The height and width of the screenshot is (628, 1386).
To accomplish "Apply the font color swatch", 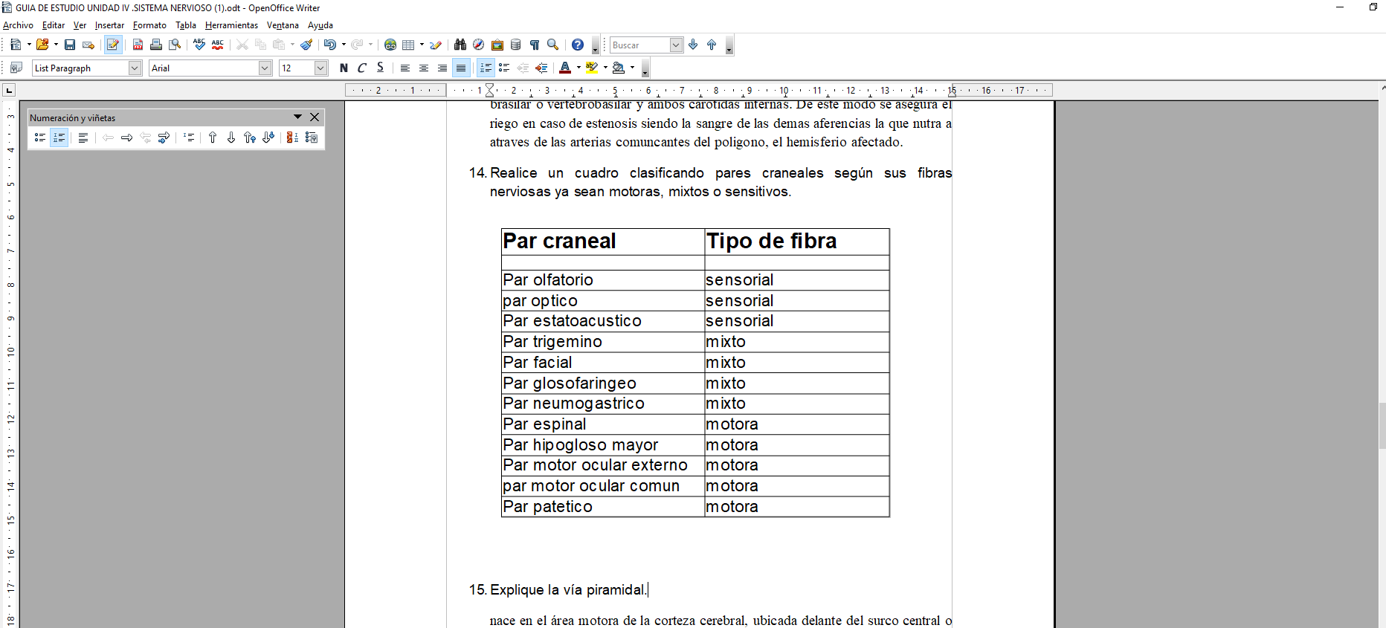I will 565,68.
